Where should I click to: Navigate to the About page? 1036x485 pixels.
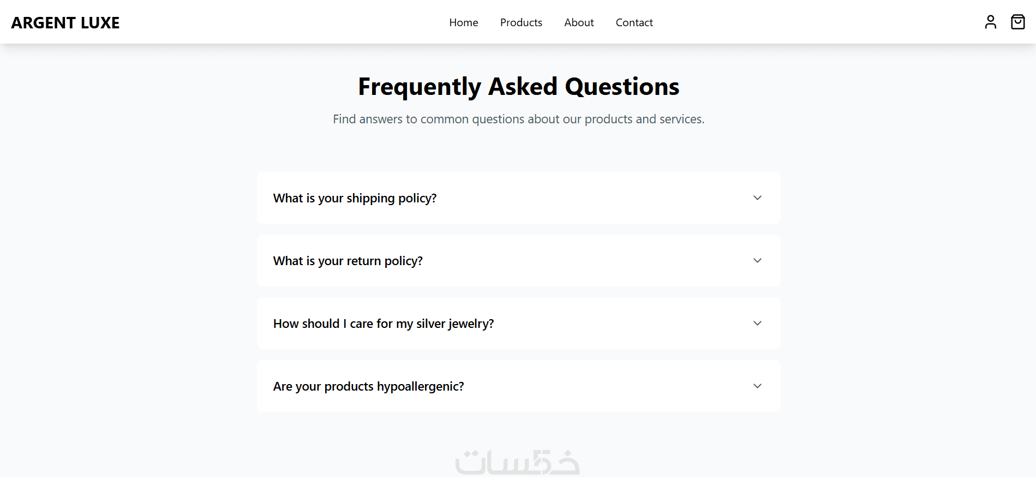579,22
